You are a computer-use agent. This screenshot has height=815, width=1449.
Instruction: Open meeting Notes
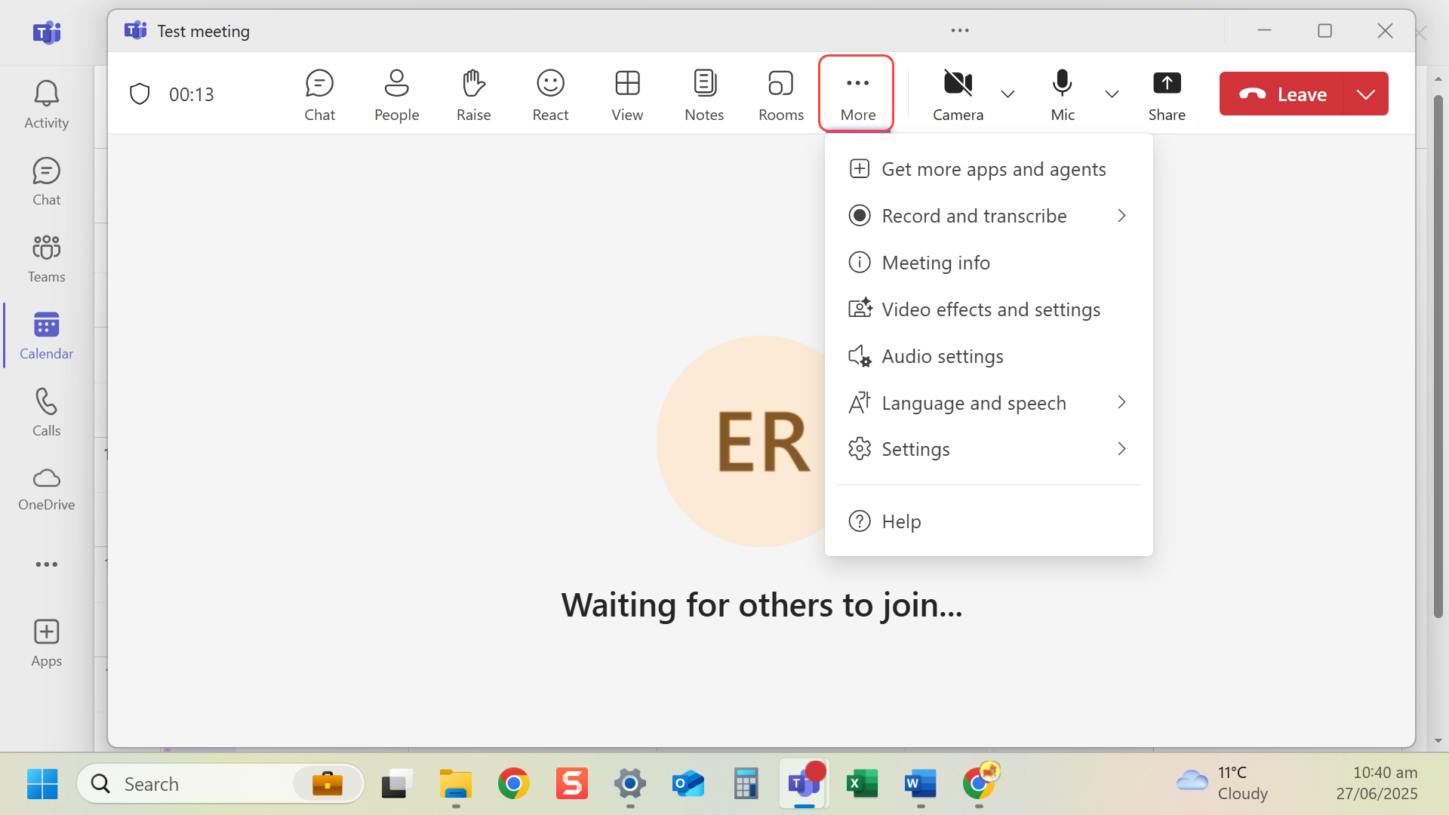tap(704, 94)
